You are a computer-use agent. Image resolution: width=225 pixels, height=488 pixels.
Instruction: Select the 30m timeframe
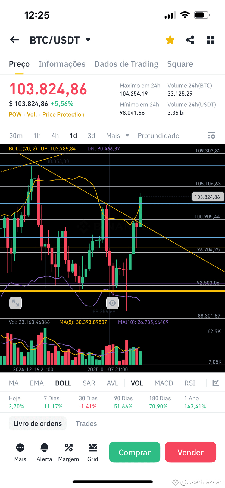16,136
